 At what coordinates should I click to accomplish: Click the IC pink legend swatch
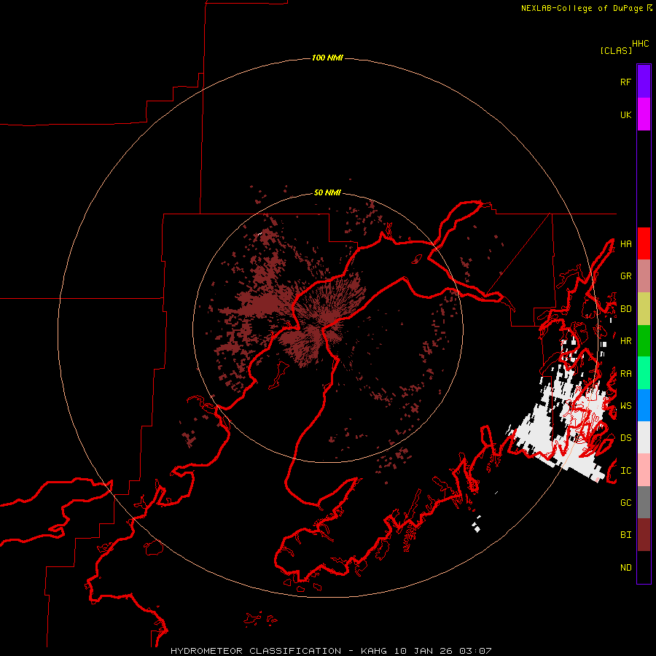click(644, 470)
